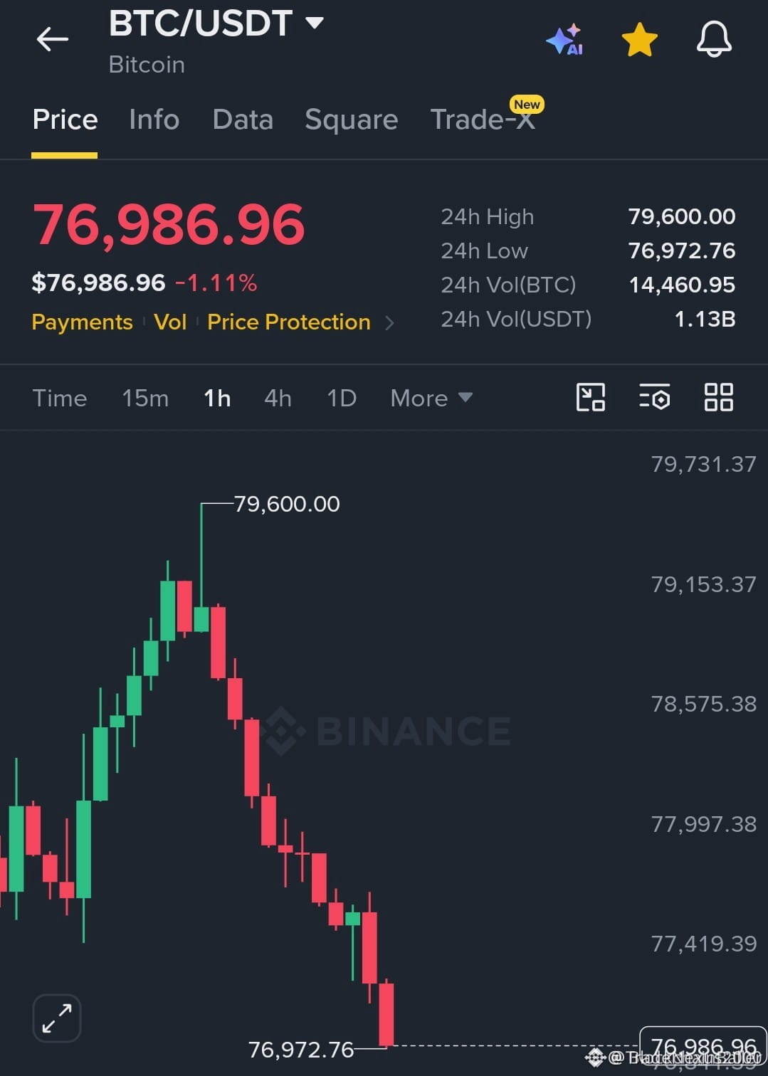Open the four-square grid layout icon
This screenshot has width=768, height=1076.
pos(719,397)
